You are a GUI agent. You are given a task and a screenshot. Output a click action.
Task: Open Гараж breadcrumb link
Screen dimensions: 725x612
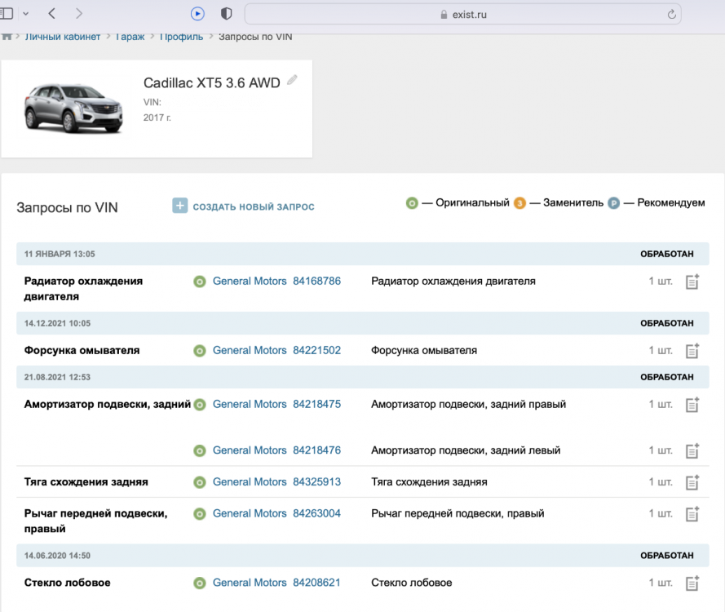pos(130,37)
